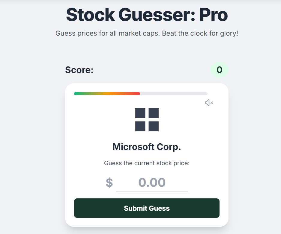This screenshot has width=281, height=234.
Task: Click top-left square of Microsoft logo
Action: point(140,113)
